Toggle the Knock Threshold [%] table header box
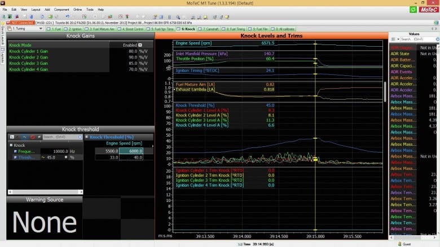The width and height of the screenshot is (440, 247). click(x=87, y=137)
